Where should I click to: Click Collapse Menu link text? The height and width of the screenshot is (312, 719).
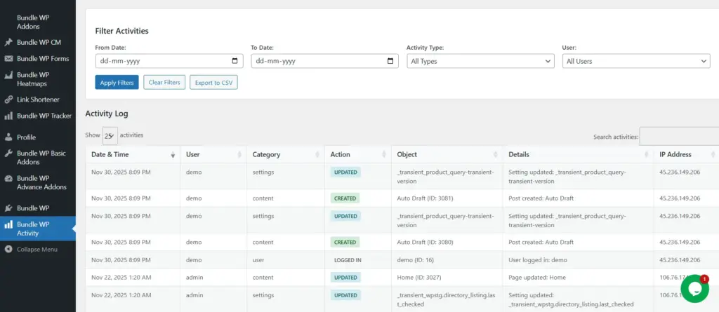(x=37, y=249)
